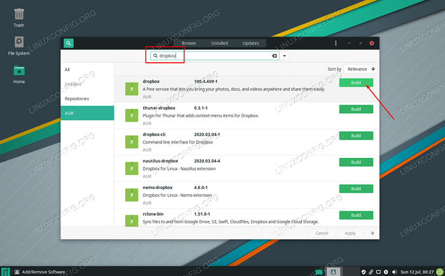Click 'Command line interface for Dropbox' description
Image resolution: width=445 pixels, height=276 pixels.
(x=177, y=142)
